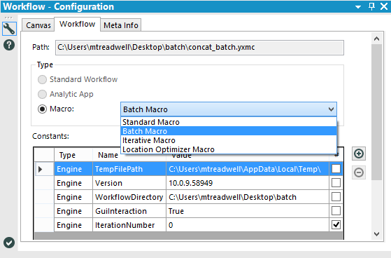This screenshot has height=258, width=391.
Task: Open the Meta Info tab
Action: [121, 25]
